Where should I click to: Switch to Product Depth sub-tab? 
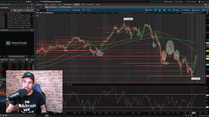click(65, 7)
